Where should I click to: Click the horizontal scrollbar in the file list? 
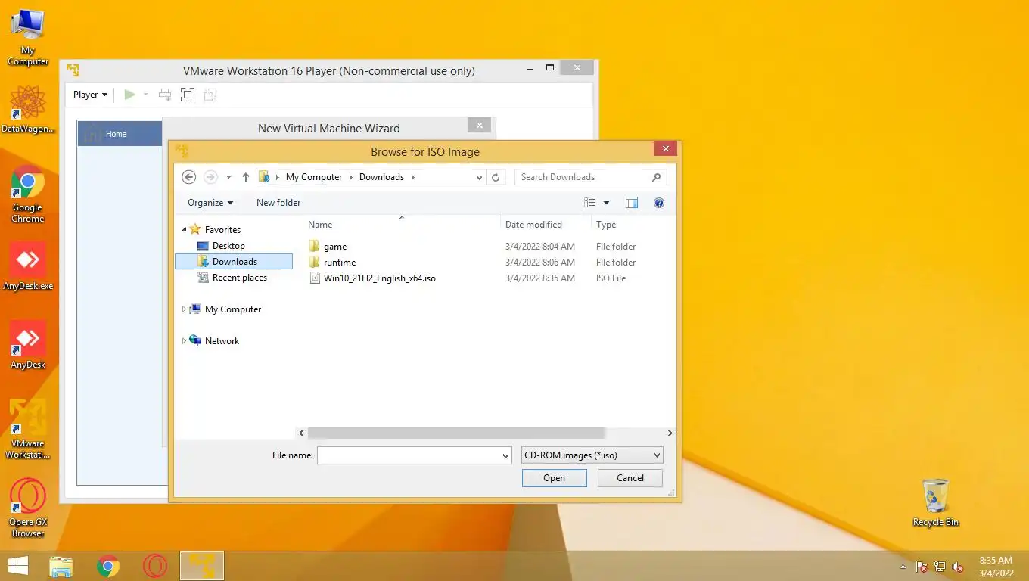point(456,433)
